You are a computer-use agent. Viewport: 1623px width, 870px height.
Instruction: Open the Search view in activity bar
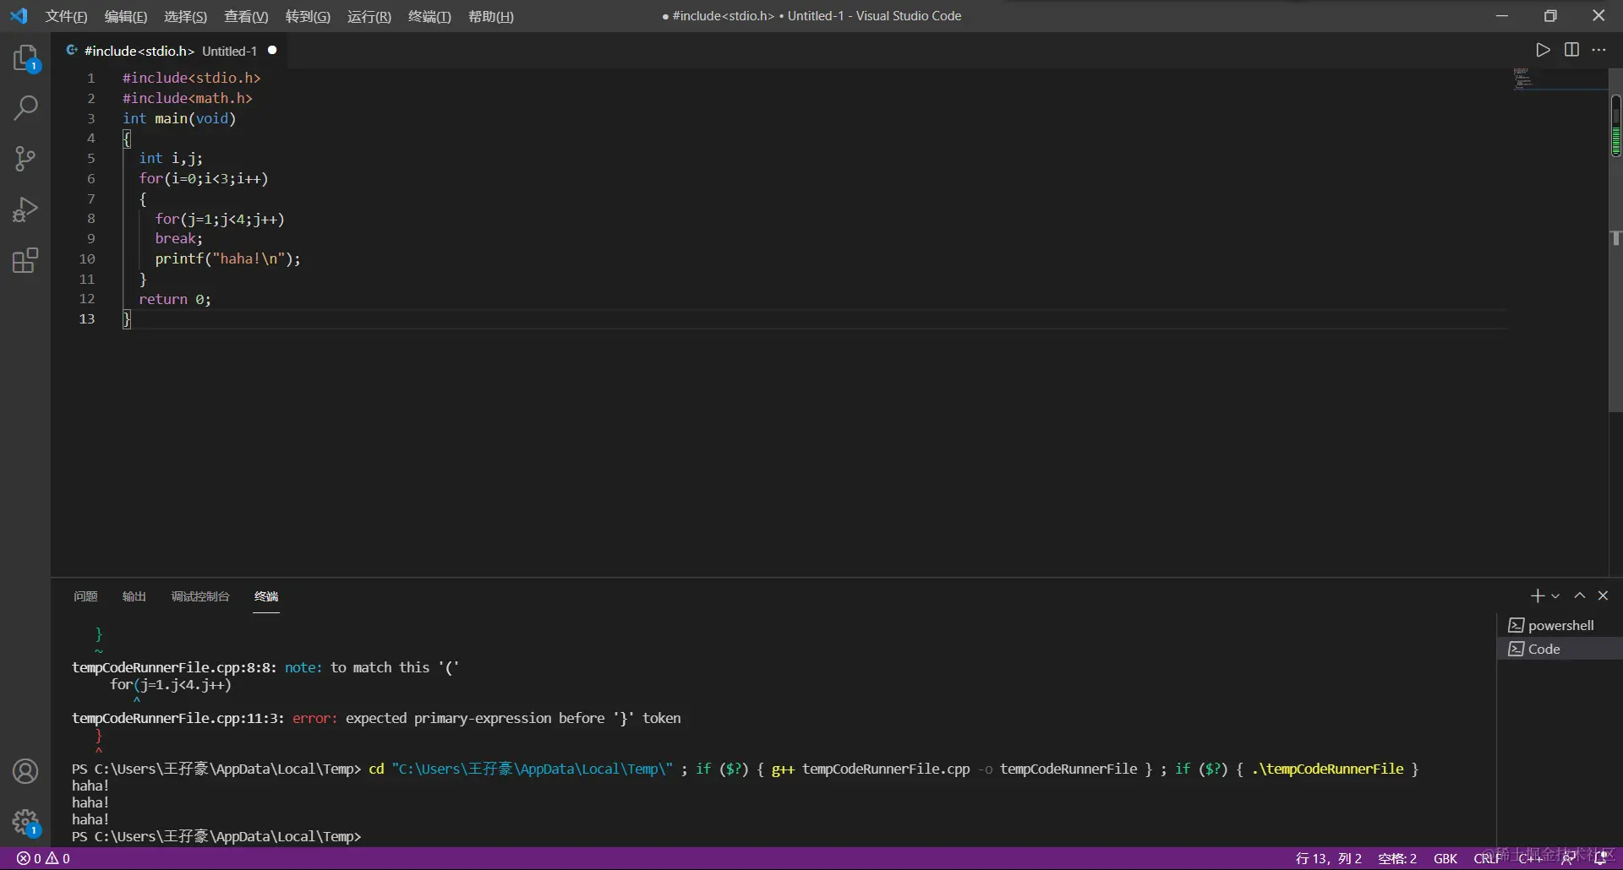click(x=25, y=108)
